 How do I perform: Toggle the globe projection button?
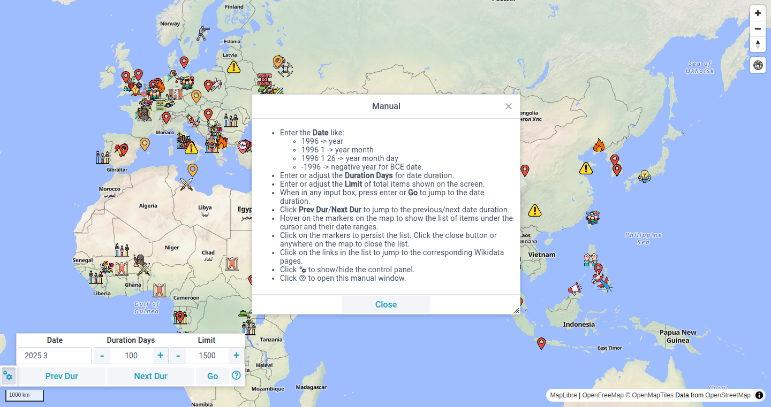(758, 65)
